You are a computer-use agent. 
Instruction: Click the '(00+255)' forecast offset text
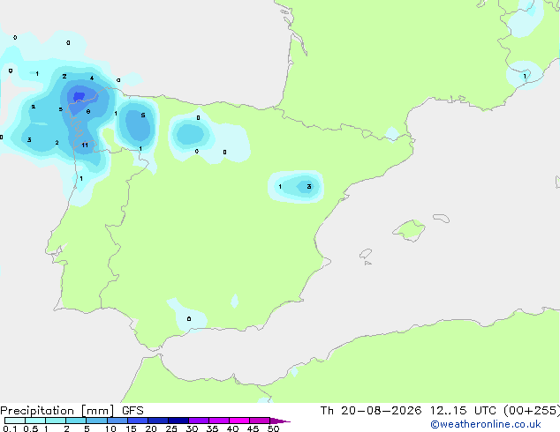[532, 411]
